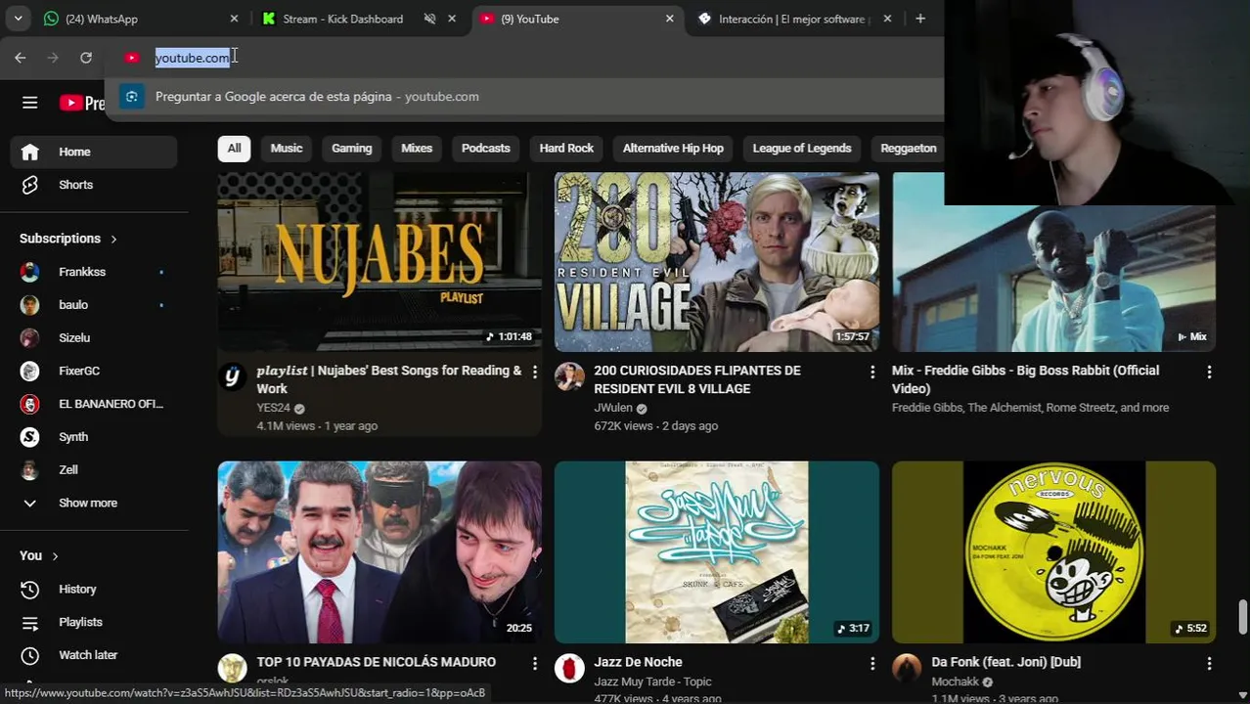Open Shorts in the sidebar
The height and width of the screenshot is (704, 1250).
(94, 185)
